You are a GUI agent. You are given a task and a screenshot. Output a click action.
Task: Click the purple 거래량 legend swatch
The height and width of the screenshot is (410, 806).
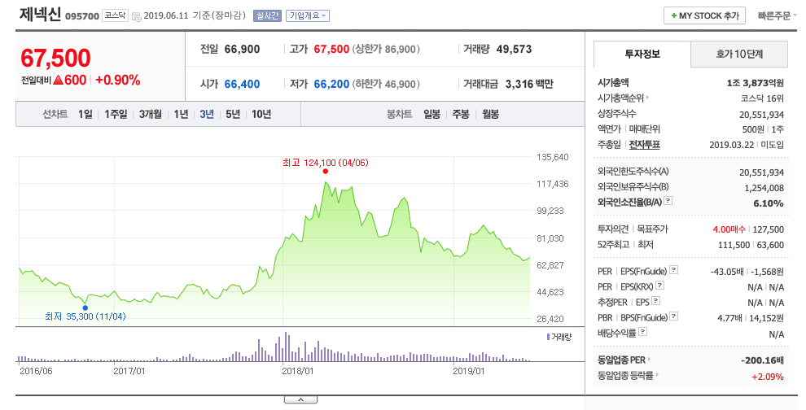click(549, 337)
